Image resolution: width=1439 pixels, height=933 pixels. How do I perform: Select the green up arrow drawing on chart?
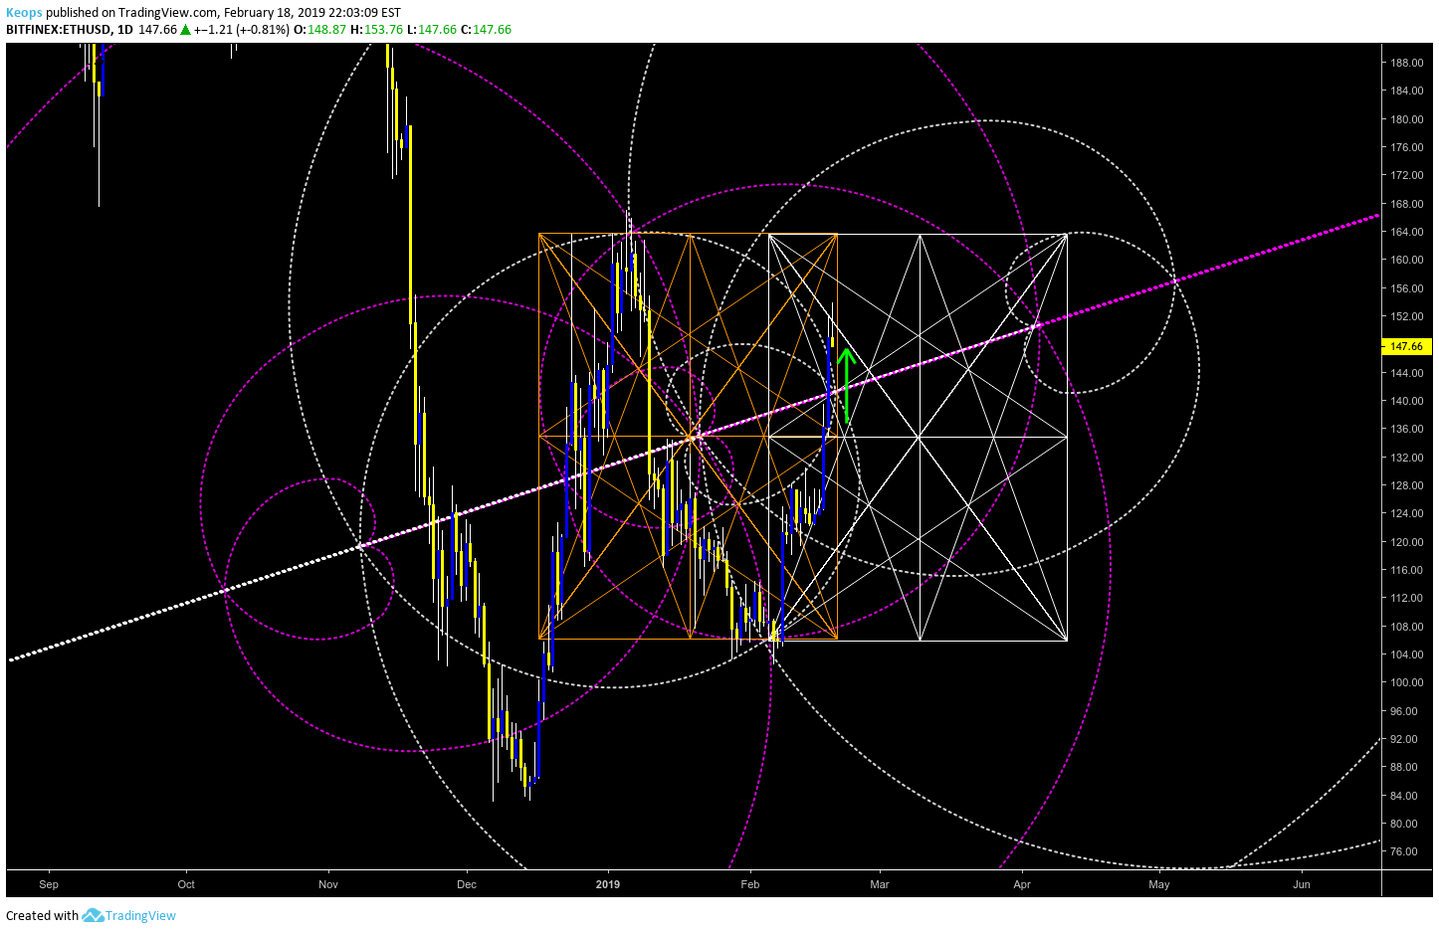click(846, 386)
